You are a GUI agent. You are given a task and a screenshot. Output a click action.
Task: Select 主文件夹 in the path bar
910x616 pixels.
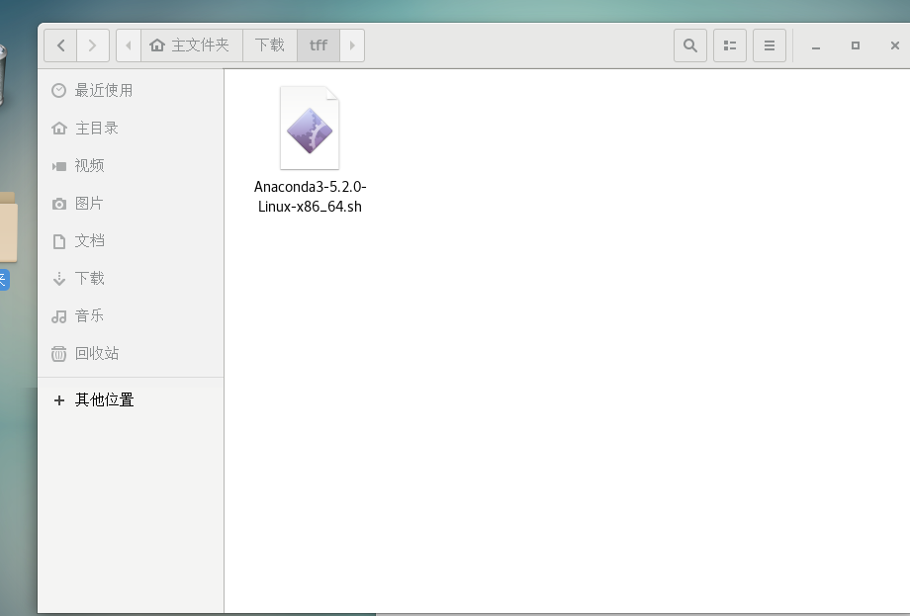192,44
